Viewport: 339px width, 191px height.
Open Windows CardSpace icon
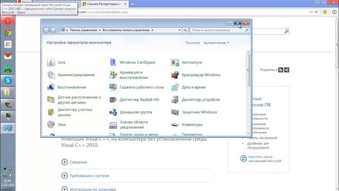click(113, 63)
